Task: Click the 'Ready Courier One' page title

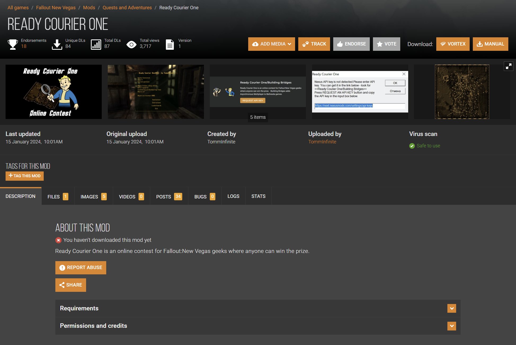Action: tap(58, 24)
